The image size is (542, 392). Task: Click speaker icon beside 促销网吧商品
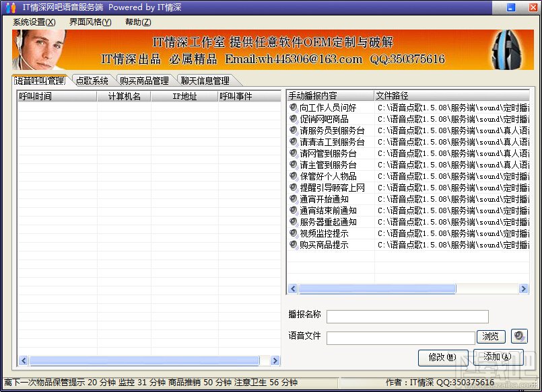(x=294, y=119)
